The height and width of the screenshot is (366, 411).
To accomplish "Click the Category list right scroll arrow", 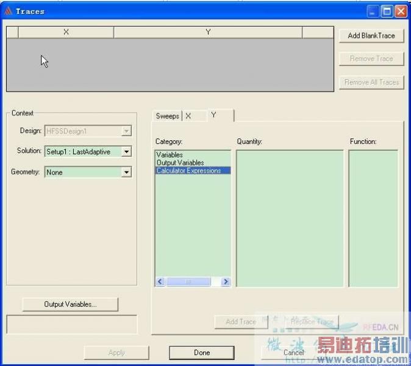I will click(226, 282).
